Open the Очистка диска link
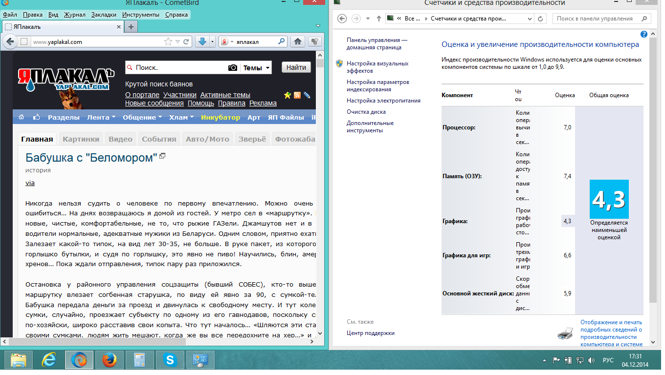 pos(366,112)
